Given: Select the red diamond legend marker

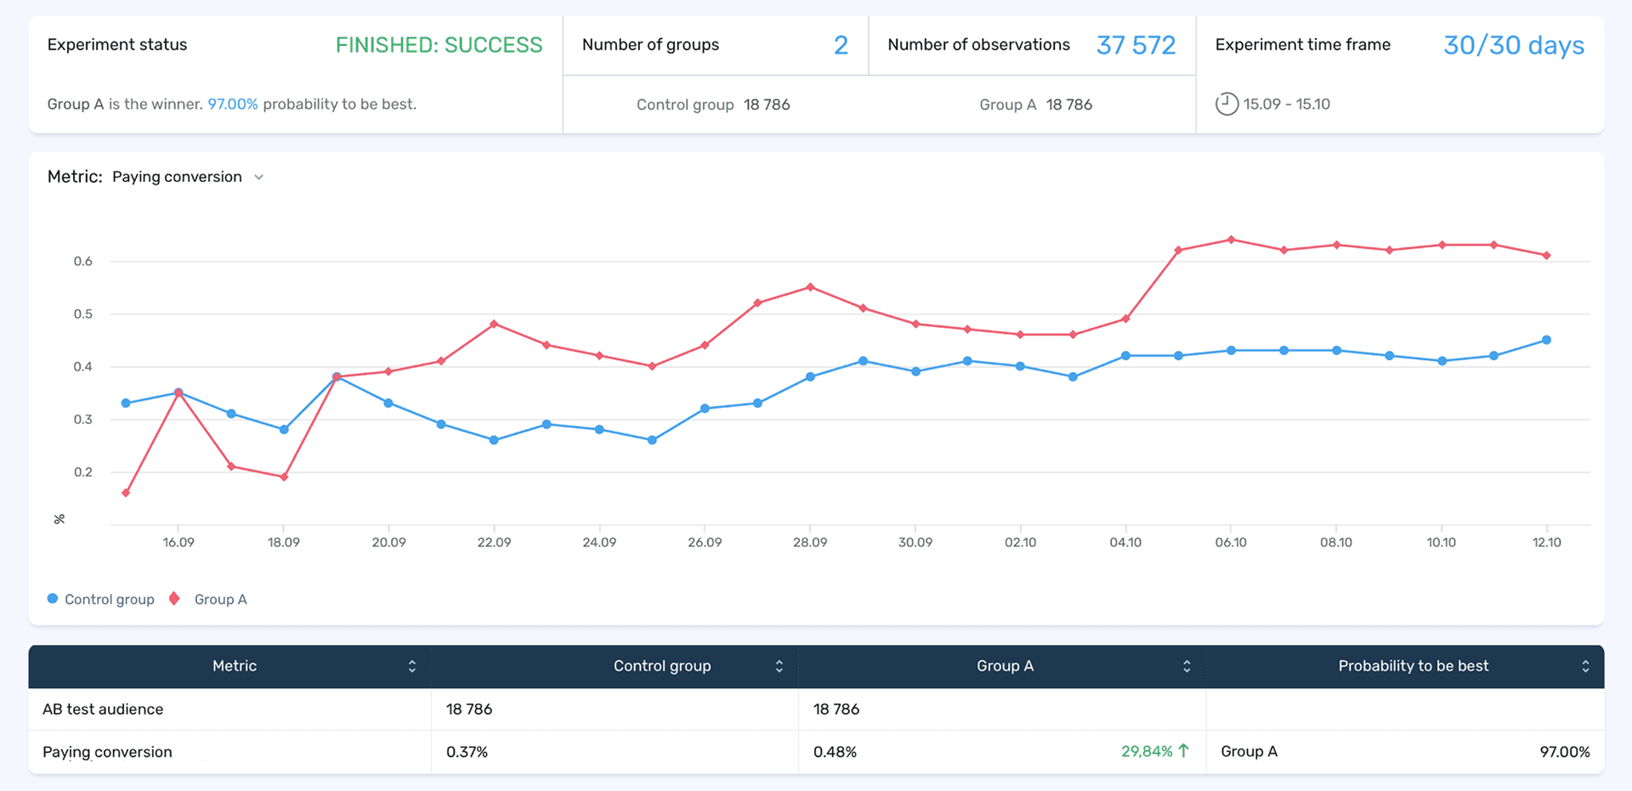Looking at the screenshot, I should pos(173,598).
